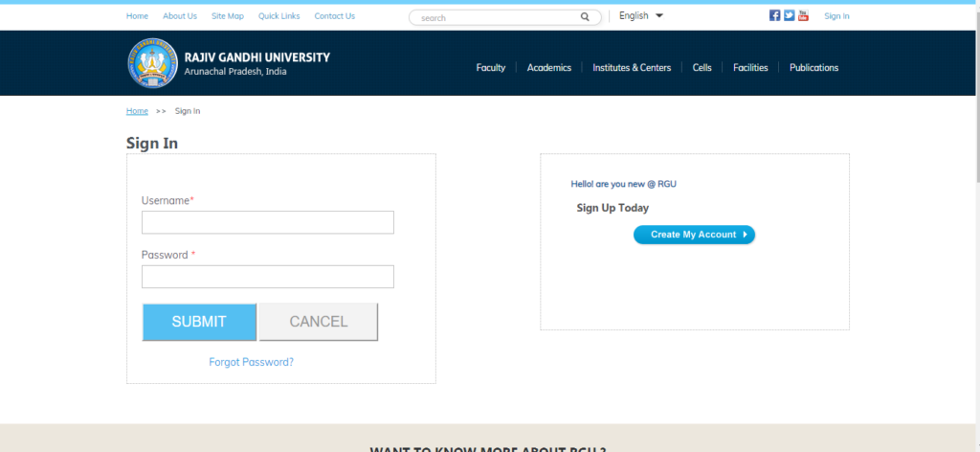Click the Sign In page heading
The height and width of the screenshot is (452, 980).
click(152, 143)
